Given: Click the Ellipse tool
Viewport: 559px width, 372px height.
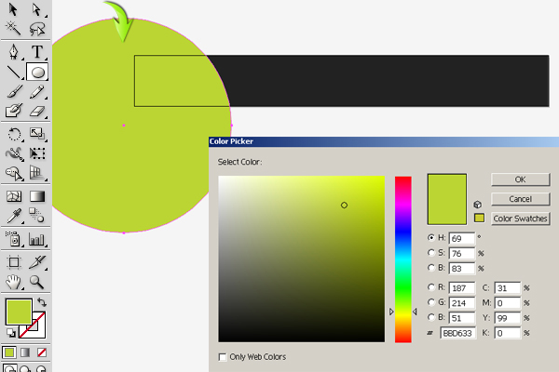Looking at the screenshot, I should 37,73.
